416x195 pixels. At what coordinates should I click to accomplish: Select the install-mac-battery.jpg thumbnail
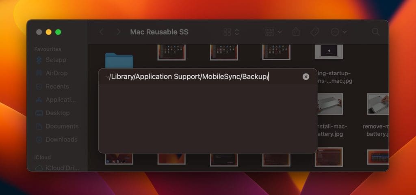(330, 104)
